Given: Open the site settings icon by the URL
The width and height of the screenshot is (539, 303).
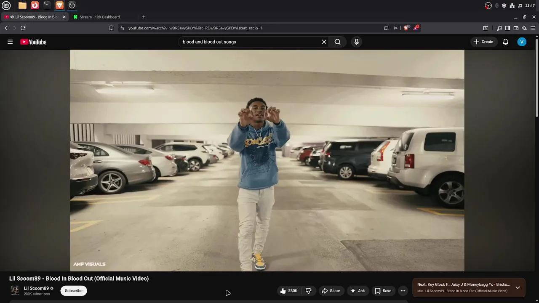Looking at the screenshot, I should 122,28.
